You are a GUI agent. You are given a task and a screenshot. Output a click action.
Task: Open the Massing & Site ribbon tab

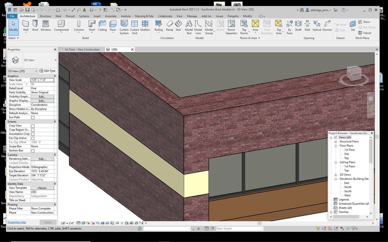(144, 16)
